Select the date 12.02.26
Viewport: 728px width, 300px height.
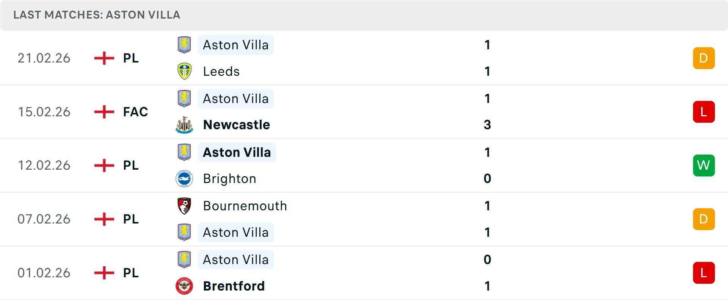(x=44, y=165)
